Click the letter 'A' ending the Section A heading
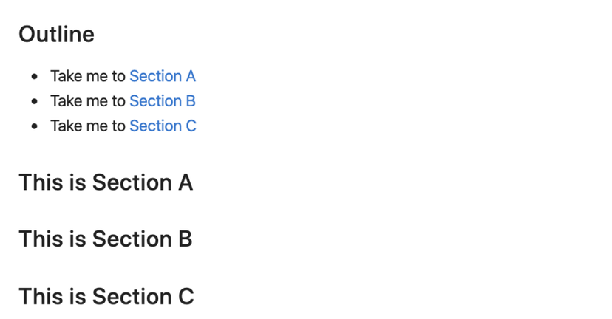612x319 pixels. [x=186, y=182]
